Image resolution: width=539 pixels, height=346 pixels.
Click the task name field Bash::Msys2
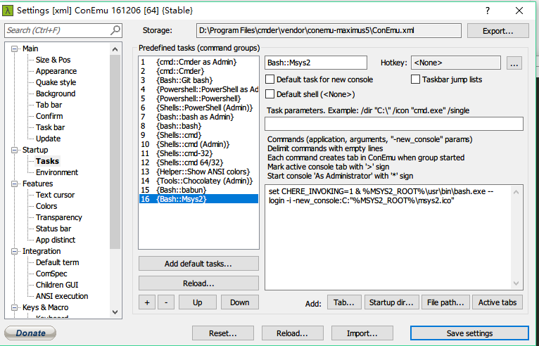pos(315,63)
